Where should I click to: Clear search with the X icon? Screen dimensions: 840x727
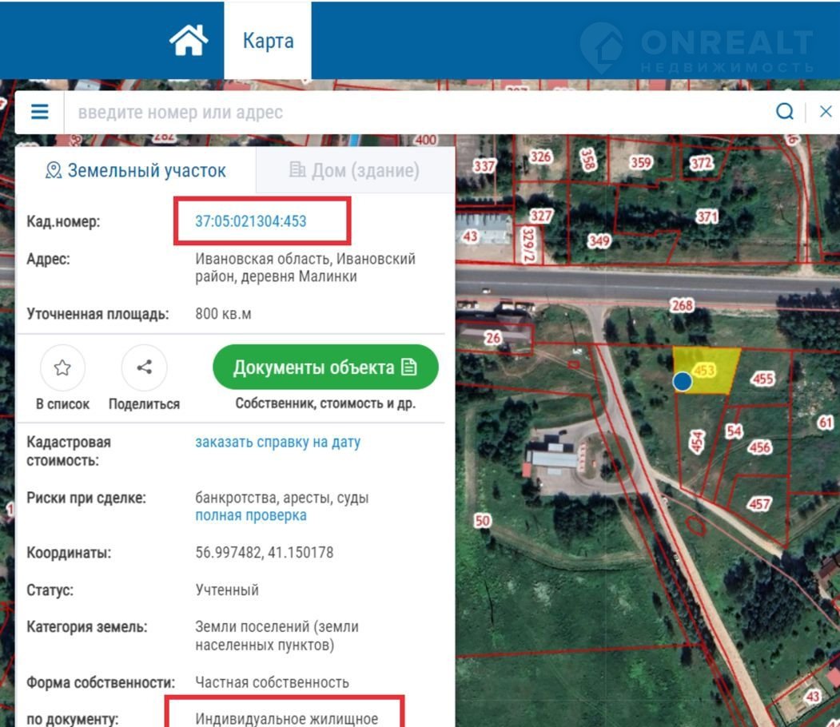tap(826, 112)
